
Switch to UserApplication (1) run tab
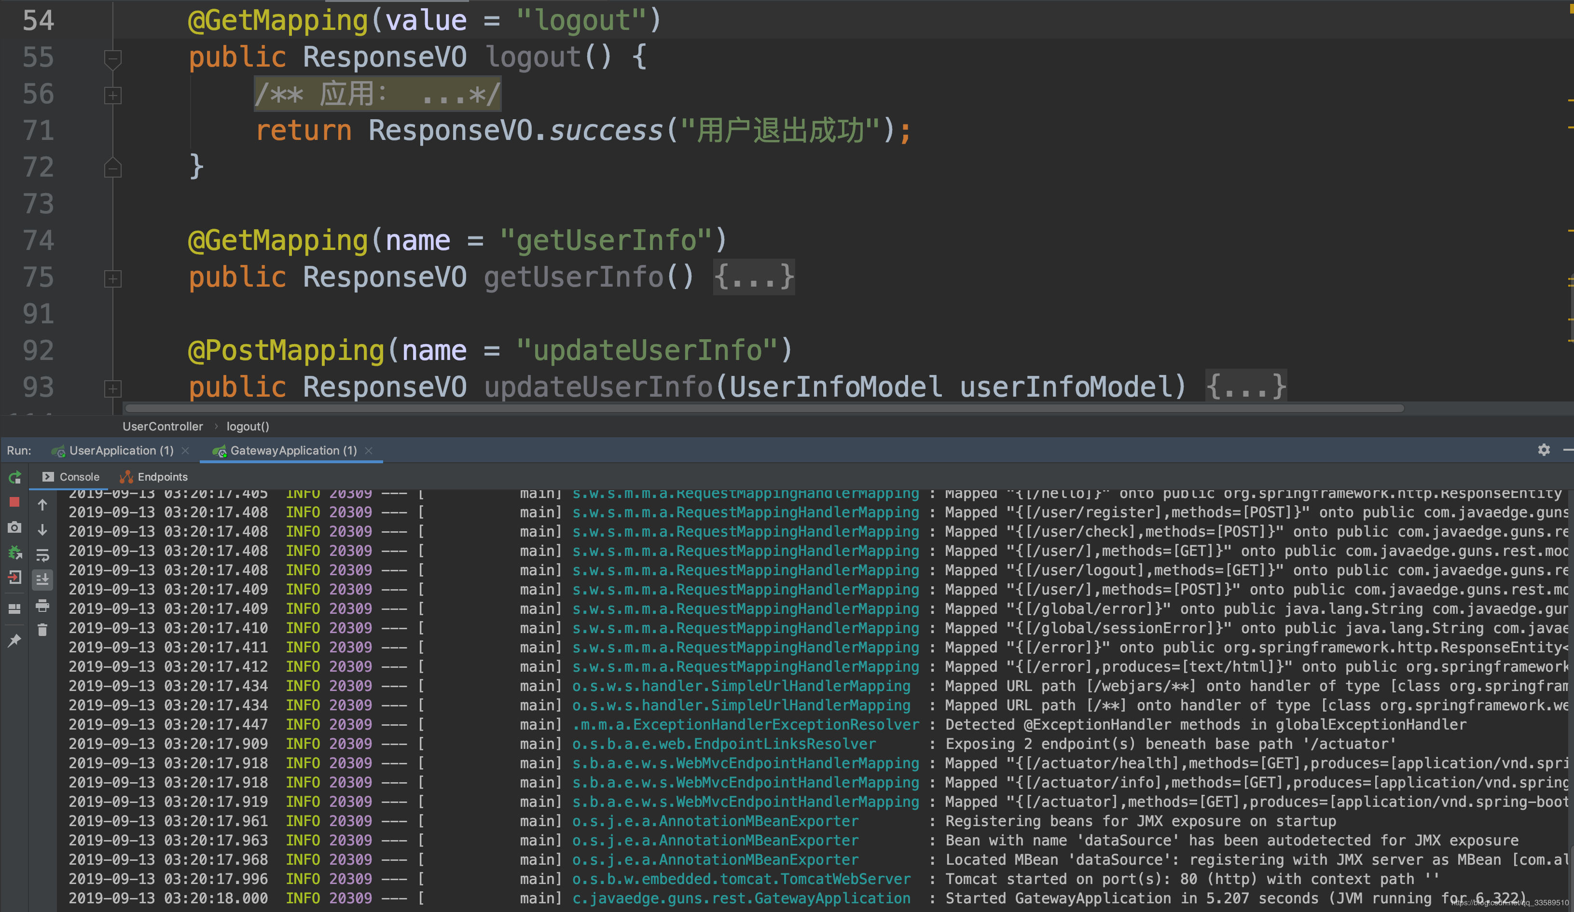121,450
